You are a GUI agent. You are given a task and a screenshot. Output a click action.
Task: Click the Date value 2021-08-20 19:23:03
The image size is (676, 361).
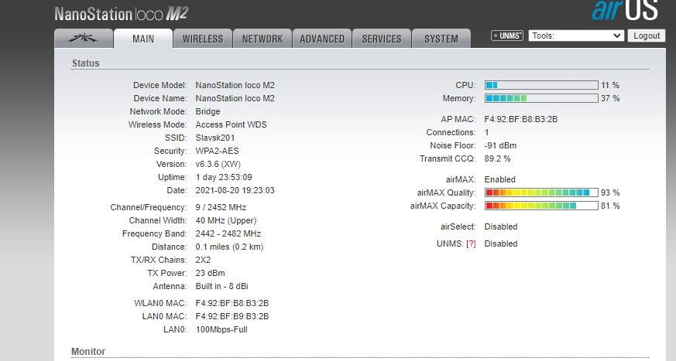click(x=235, y=190)
